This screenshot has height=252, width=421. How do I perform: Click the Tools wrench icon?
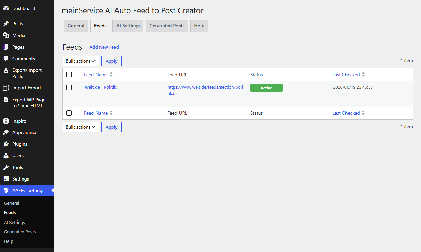6,167
